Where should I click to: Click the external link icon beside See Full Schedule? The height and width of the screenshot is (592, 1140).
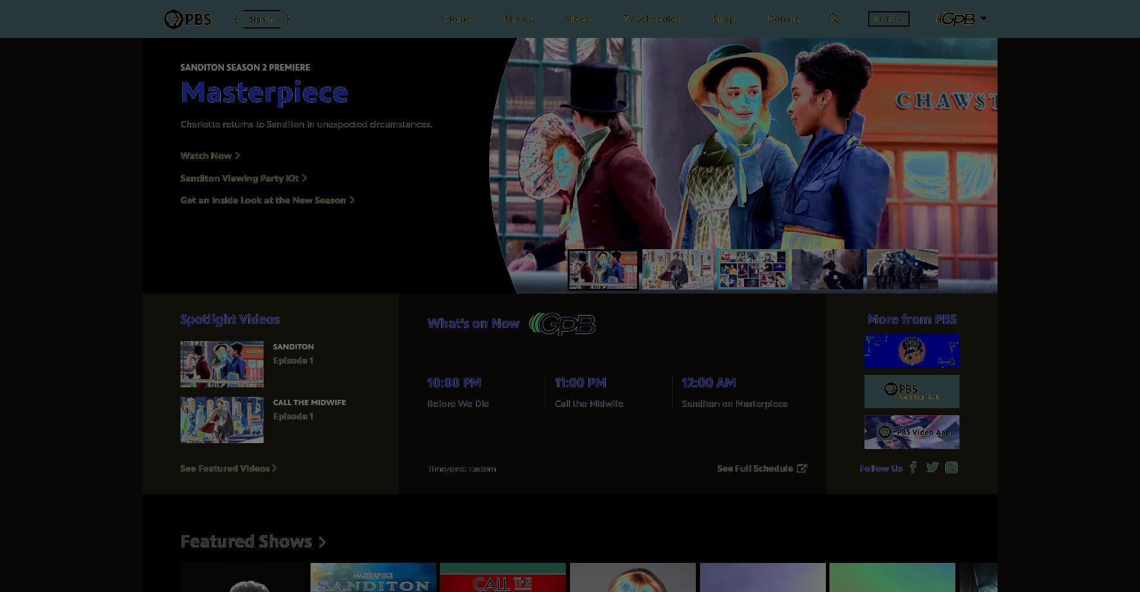(x=802, y=469)
